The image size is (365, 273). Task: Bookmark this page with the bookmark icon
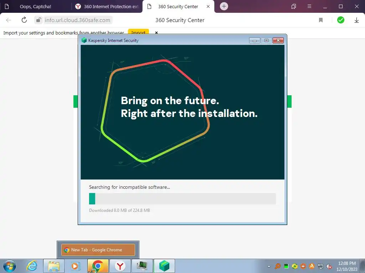(x=321, y=20)
